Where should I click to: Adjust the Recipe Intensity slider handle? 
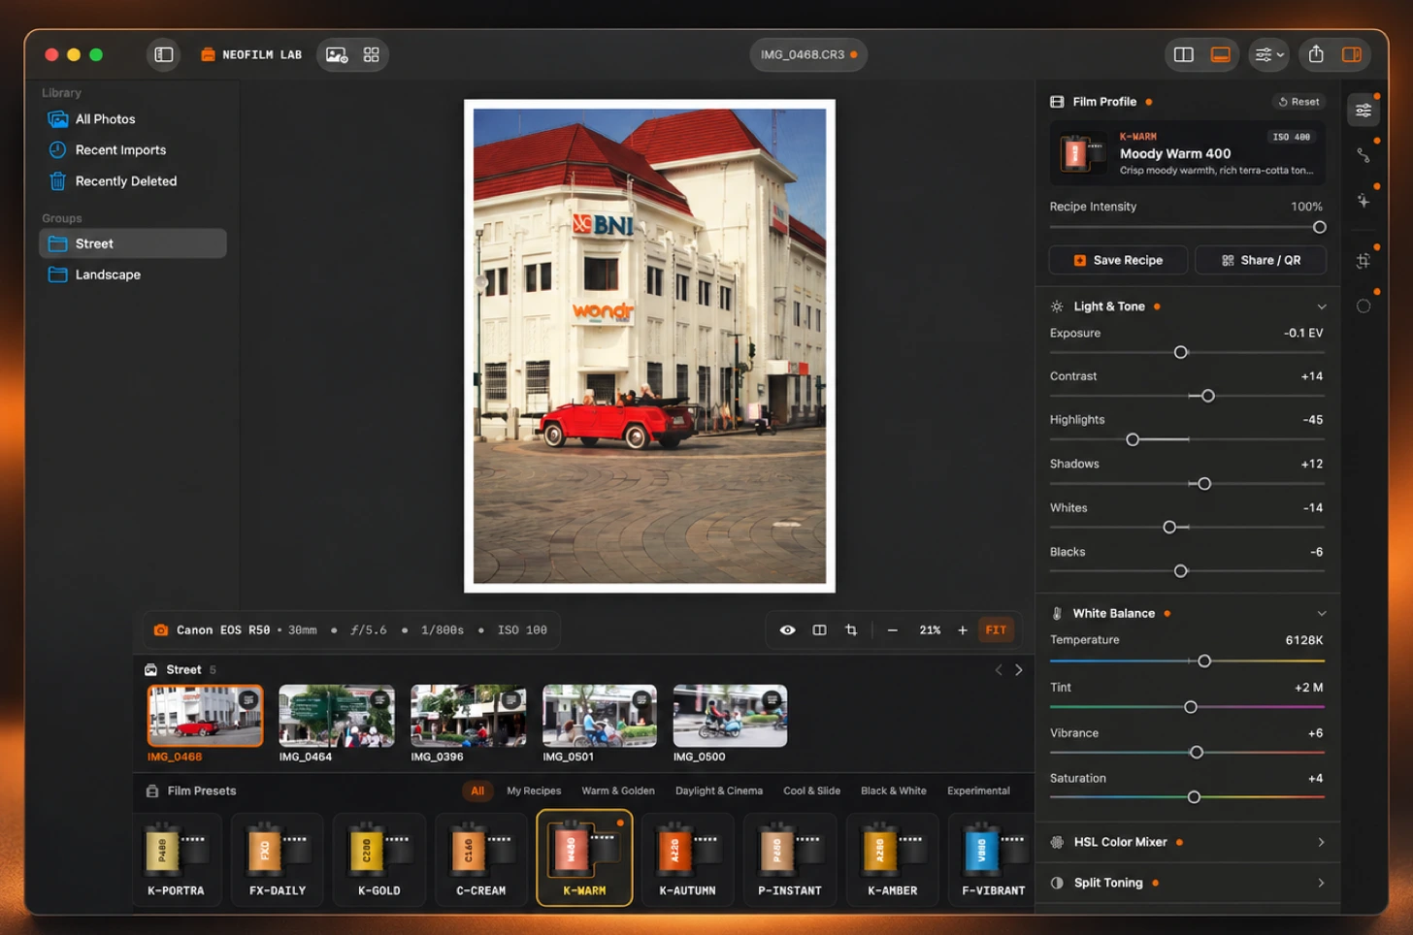click(1319, 227)
